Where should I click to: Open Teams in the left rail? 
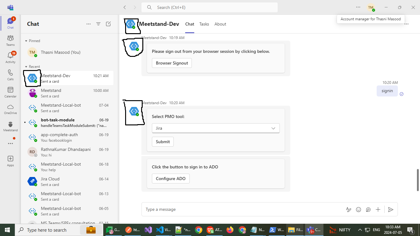tap(10, 41)
